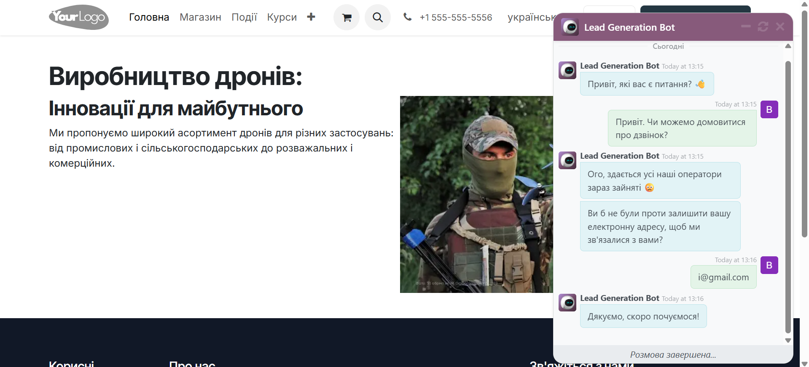Click the bot avatar in chat header
The height and width of the screenshot is (367, 809).
click(x=570, y=27)
